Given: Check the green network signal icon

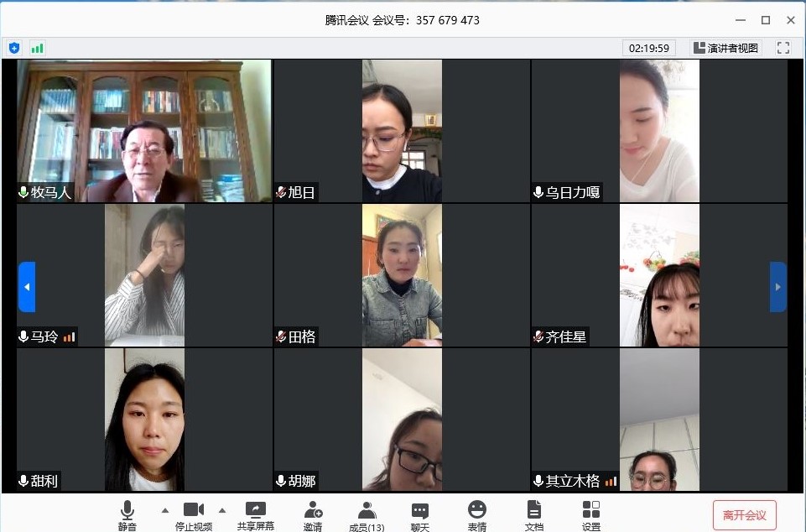Looking at the screenshot, I should coord(37,48).
